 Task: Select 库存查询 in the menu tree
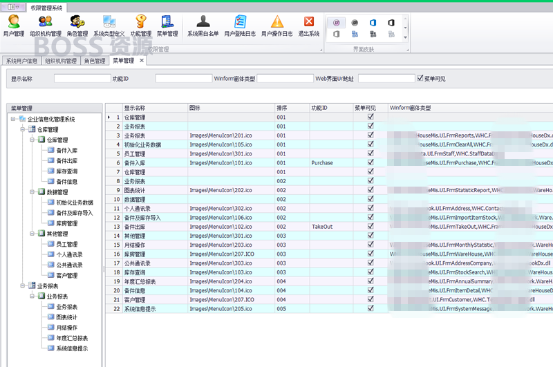(66, 171)
